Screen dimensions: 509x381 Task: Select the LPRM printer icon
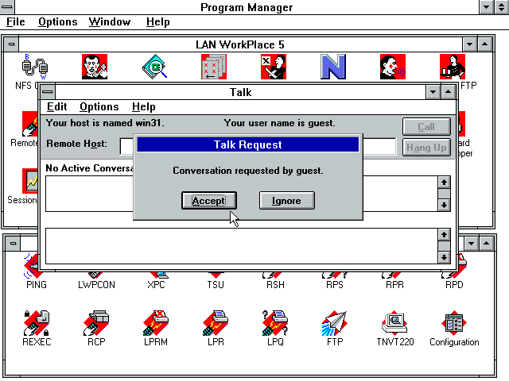coord(156,323)
